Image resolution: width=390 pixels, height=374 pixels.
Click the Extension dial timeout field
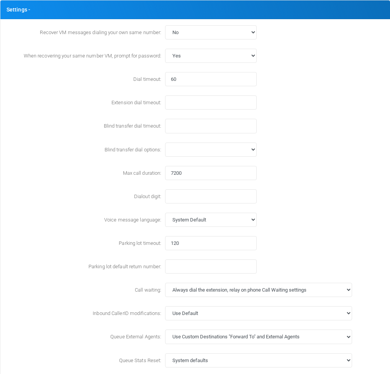coord(211,103)
